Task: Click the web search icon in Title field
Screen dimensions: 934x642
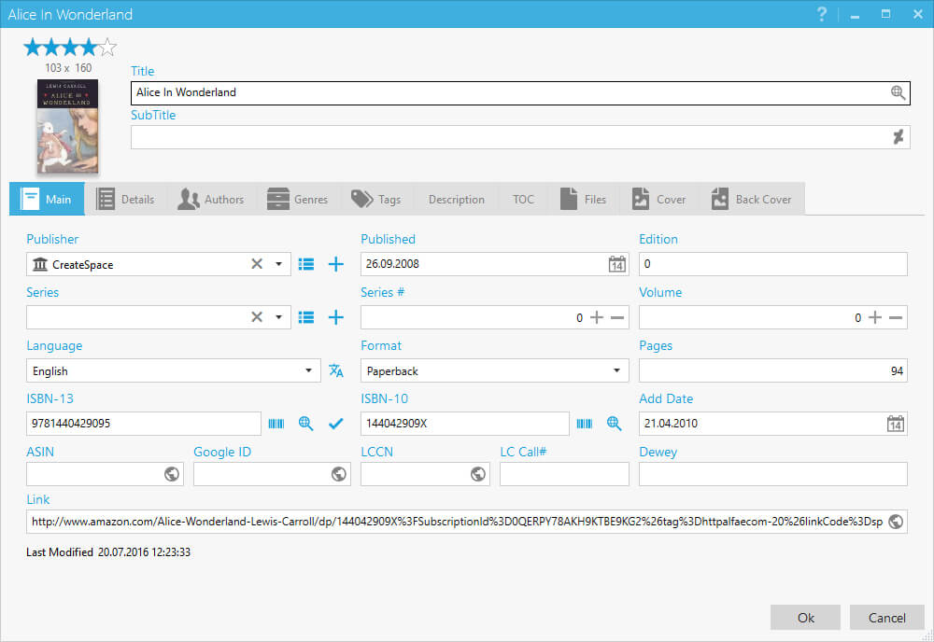Action: 898,92
